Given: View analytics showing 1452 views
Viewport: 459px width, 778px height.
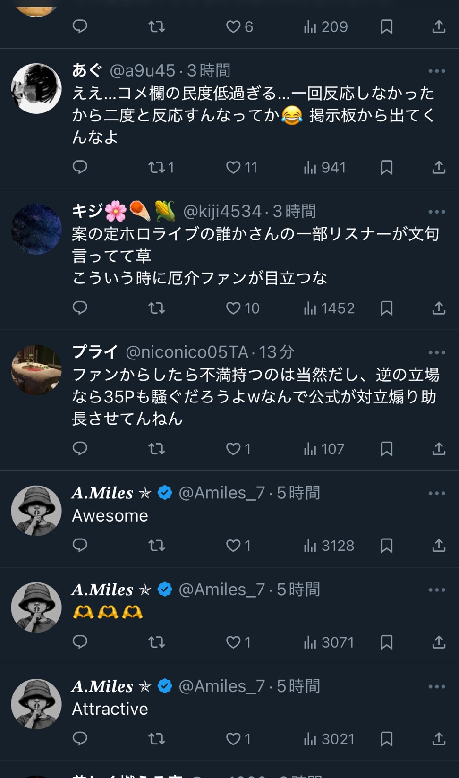Looking at the screenshot, I should [x=329, y=308].
